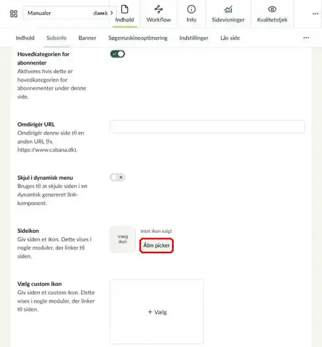Disable Hovedkategorien for abonnenter toggle
The width and height of the screenshot is (322, 347).
point(117,54)
